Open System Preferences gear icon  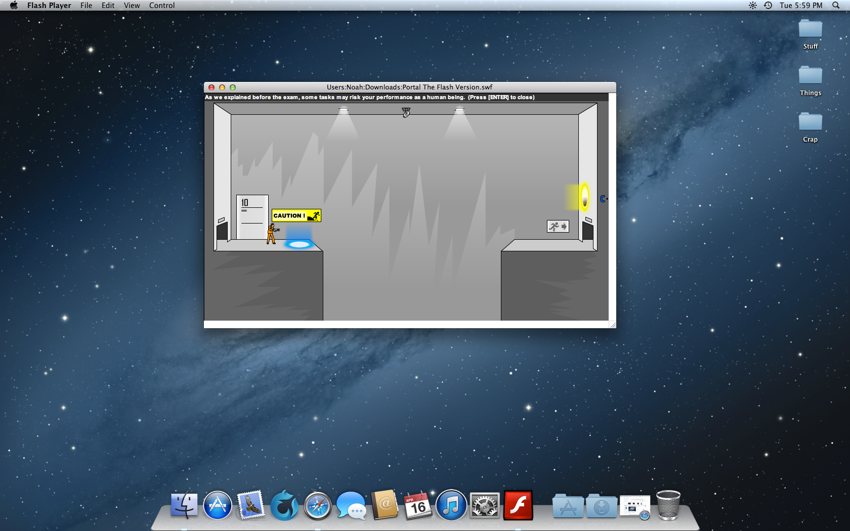(485, 505)
